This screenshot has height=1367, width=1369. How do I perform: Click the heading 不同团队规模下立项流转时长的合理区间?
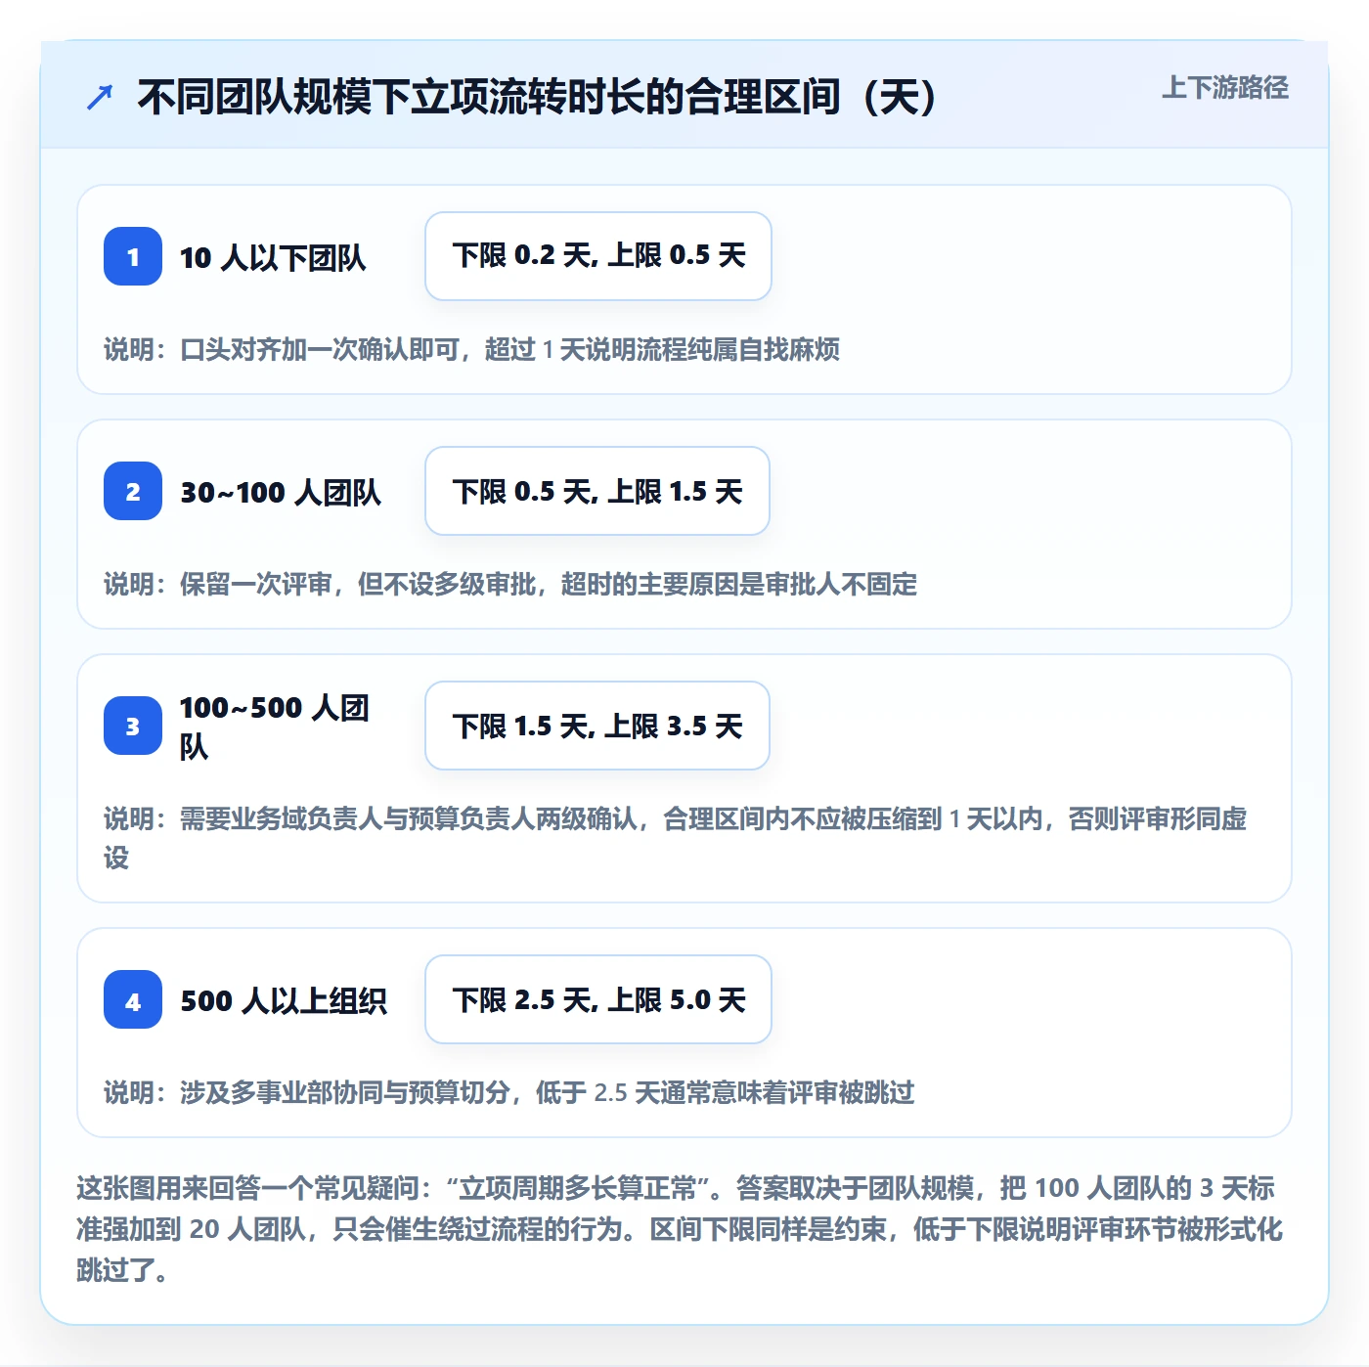(x=538, y=97)
